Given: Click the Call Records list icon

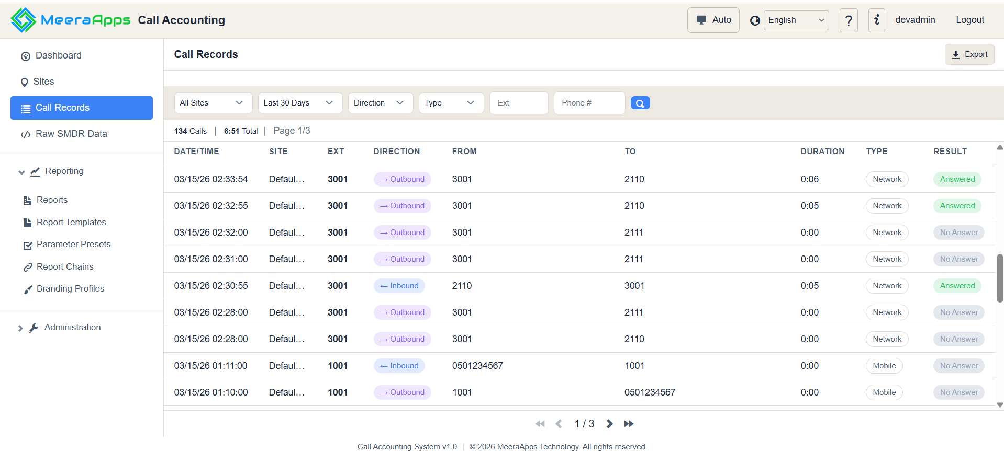Looking at the screenshot, I should (x=26, y=109).
